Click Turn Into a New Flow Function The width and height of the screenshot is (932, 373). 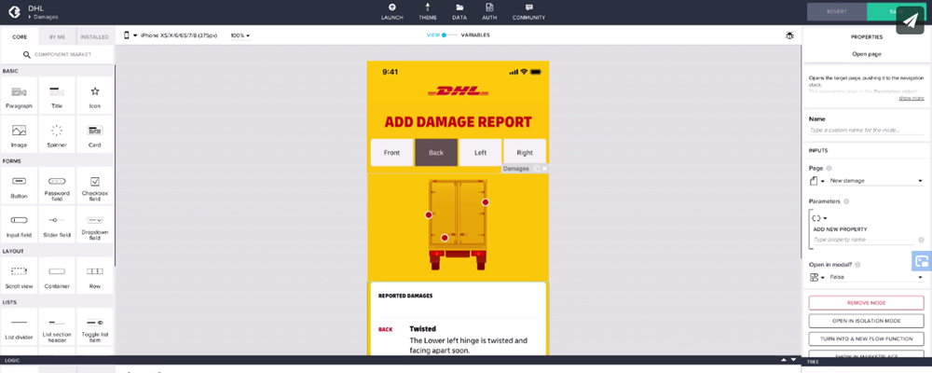pos(866,338)
